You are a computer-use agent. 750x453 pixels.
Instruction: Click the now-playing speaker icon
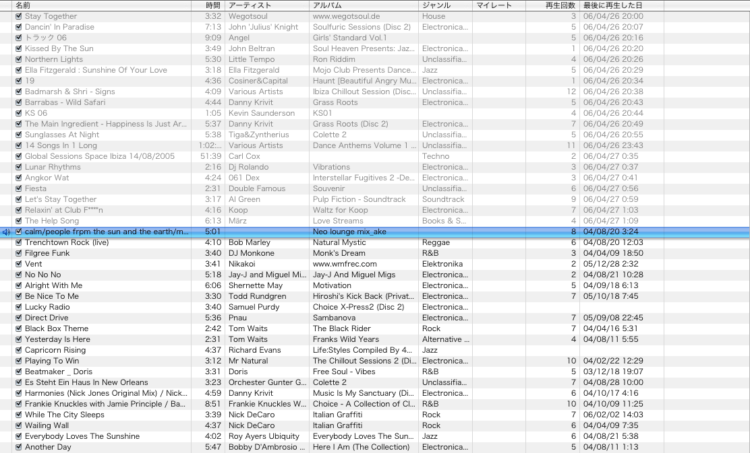[x=6, y=232]
